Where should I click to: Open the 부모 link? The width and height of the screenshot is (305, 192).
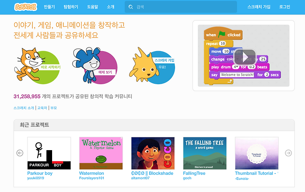pos(54,108)
